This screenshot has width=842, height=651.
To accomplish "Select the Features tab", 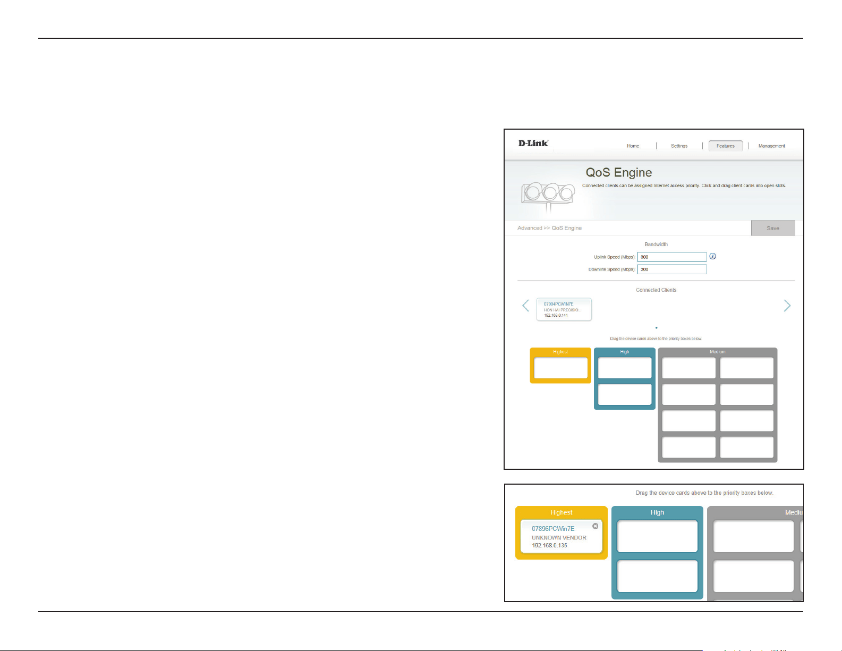I will pos(725,146).
